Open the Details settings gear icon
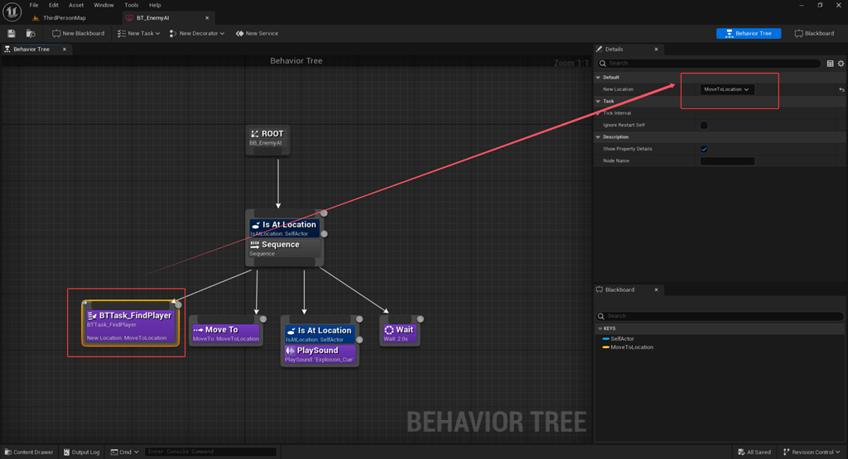This screenshot has height=459, width=848. [x=841, y=64]
